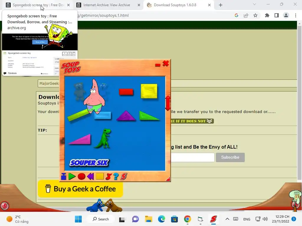
Task: Close the Download Souptoys tab
Action: tap(209, 5)
